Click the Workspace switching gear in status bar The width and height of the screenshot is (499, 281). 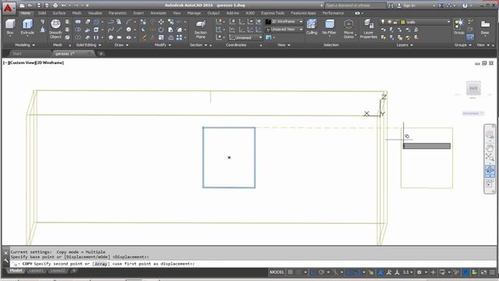pyautogui.click(x=419, y=272)
